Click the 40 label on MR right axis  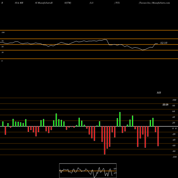coord(174,117)
